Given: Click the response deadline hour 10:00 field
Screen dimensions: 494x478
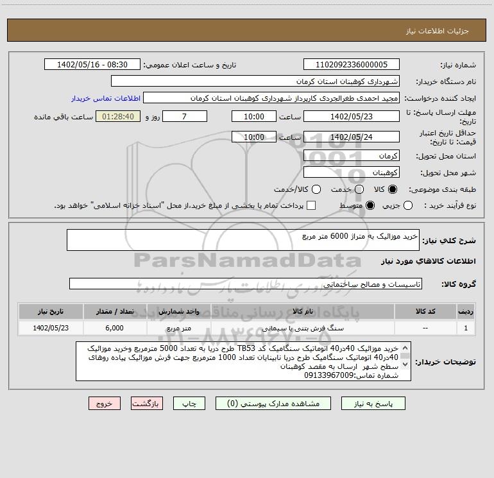Looking at the screenshot, I should click(254, 117).
